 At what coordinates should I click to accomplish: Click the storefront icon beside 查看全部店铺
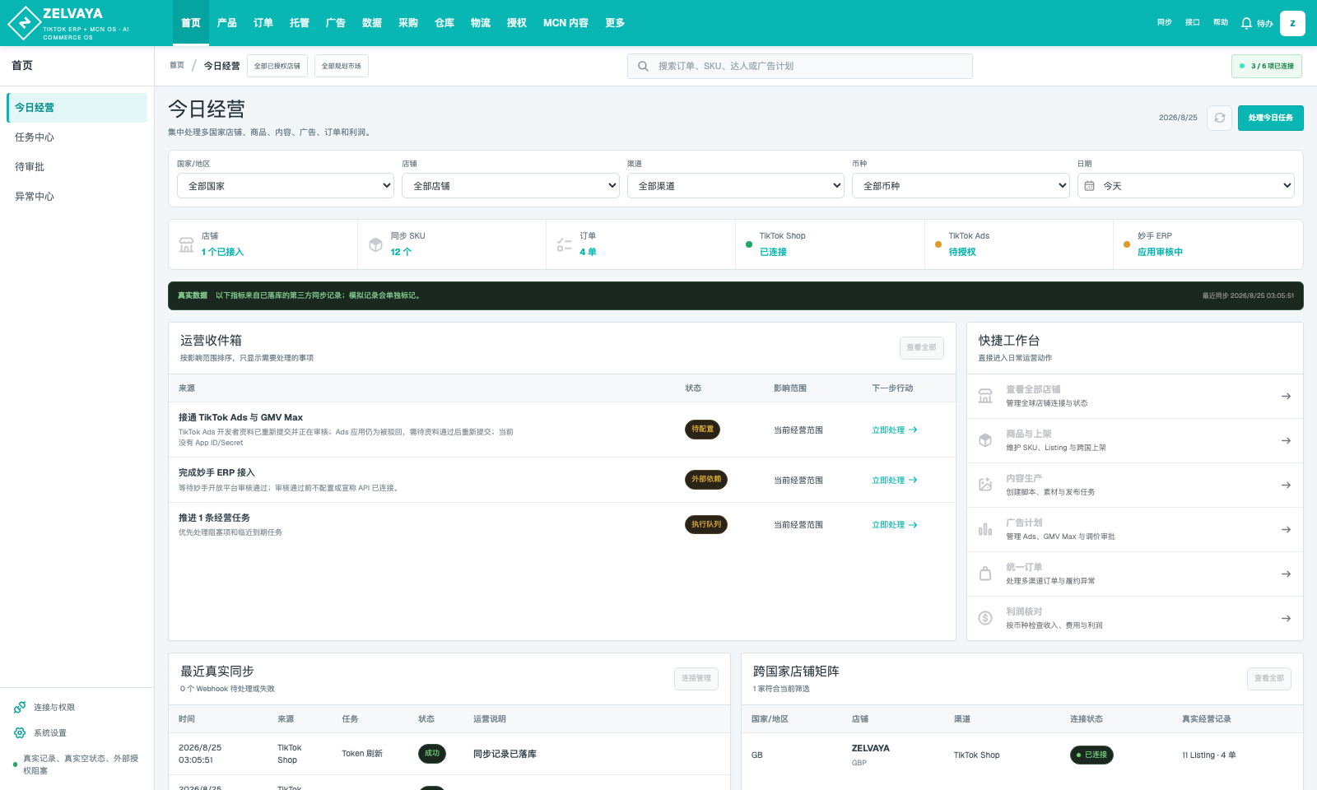[x=985, y=396]
